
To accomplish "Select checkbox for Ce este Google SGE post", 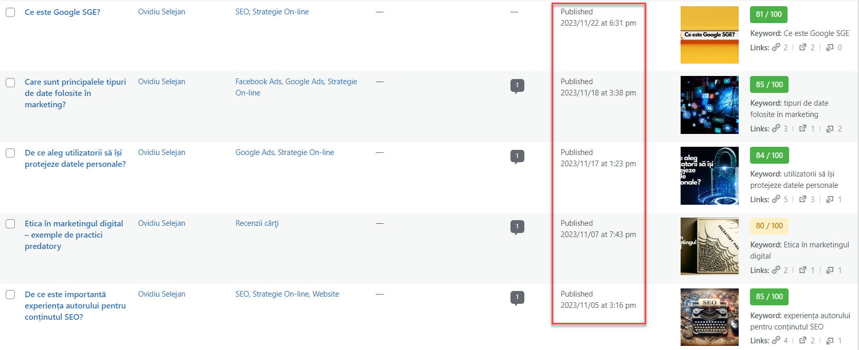I will pyautogui.click(x=10, y=12).
